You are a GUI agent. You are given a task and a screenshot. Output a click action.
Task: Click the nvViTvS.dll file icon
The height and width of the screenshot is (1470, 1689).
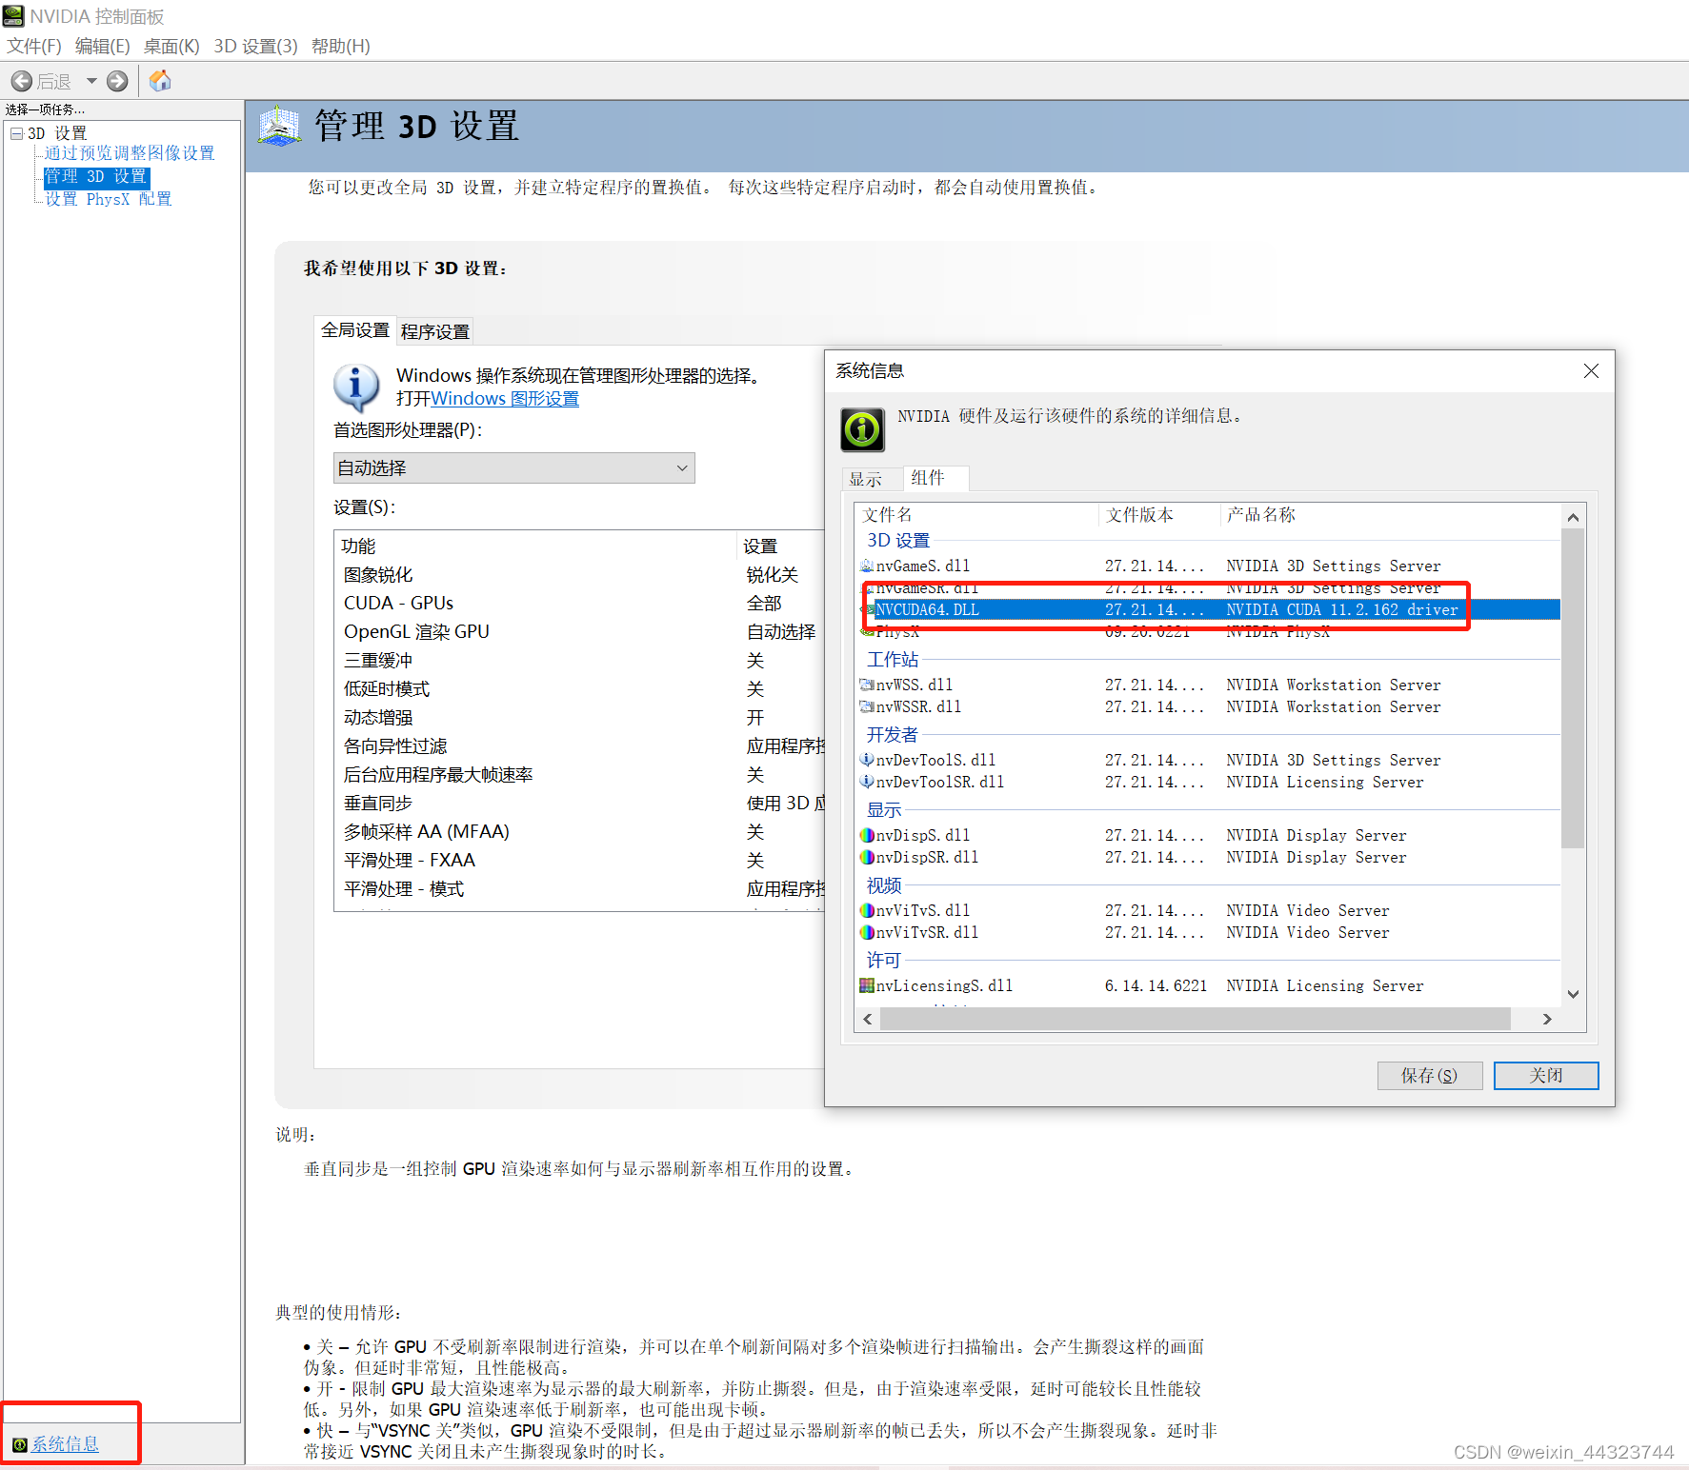pyautogui.click(x=867, y=910)
